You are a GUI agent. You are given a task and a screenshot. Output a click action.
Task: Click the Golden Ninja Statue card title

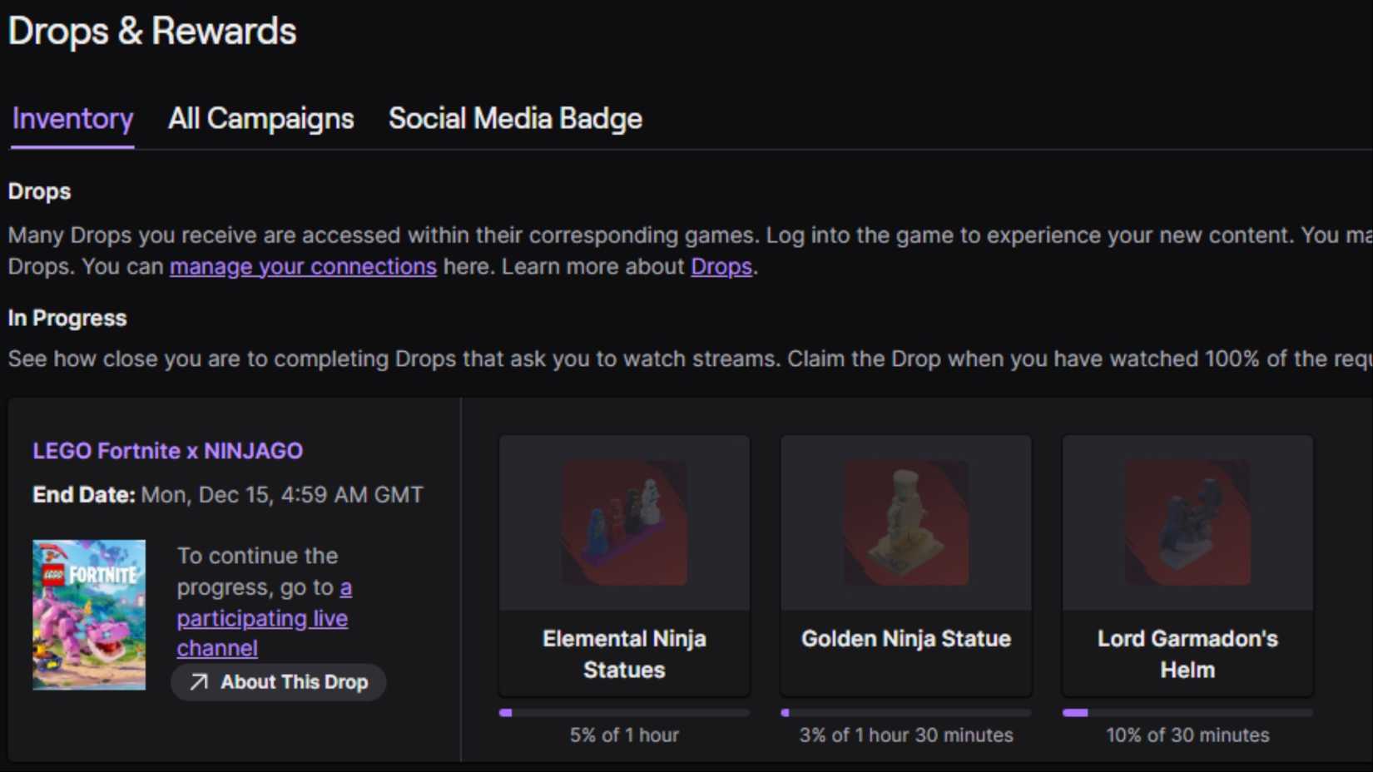[x=905, y=639]
